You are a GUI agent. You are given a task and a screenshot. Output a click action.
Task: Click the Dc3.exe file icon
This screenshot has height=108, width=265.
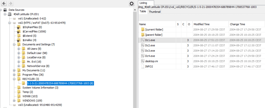[143, 51]
